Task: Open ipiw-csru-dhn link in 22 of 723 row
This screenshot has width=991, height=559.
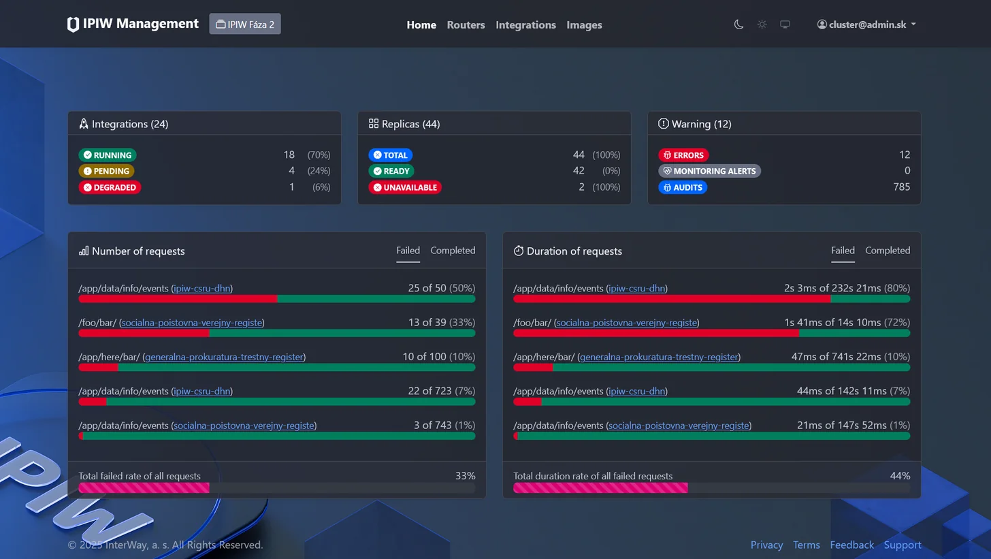Action: click(202, 392)
